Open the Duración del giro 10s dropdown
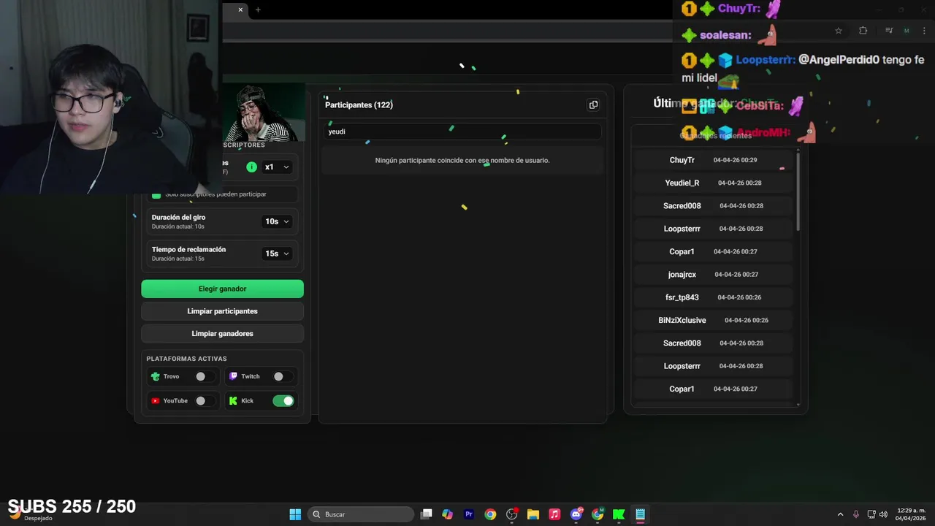935x526 pixels. click(x=277, y=221)
